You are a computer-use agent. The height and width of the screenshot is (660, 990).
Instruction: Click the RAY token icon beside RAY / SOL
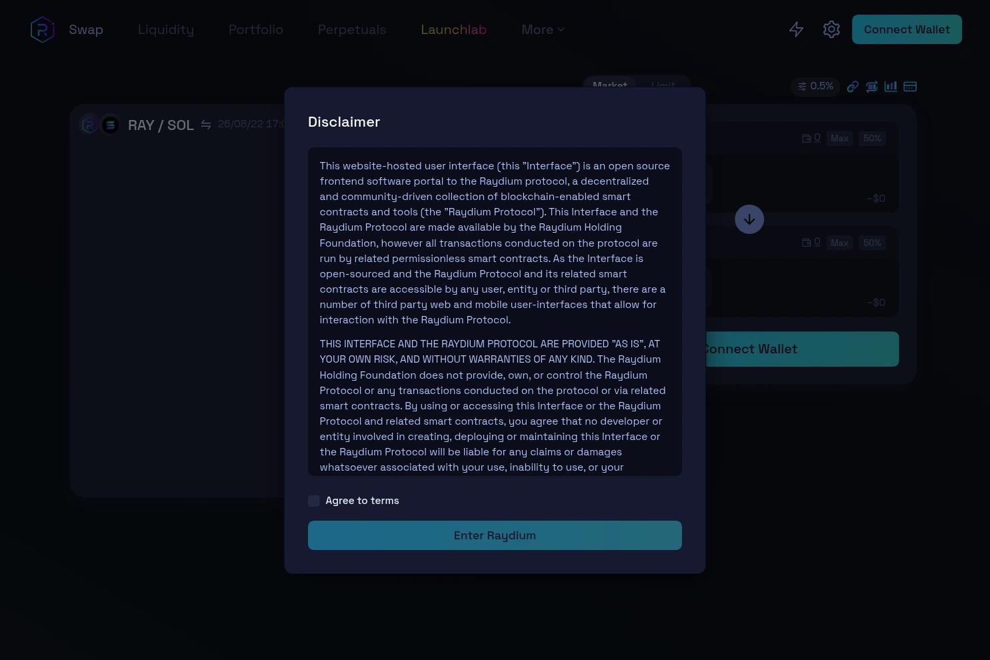tap(89, 125)
